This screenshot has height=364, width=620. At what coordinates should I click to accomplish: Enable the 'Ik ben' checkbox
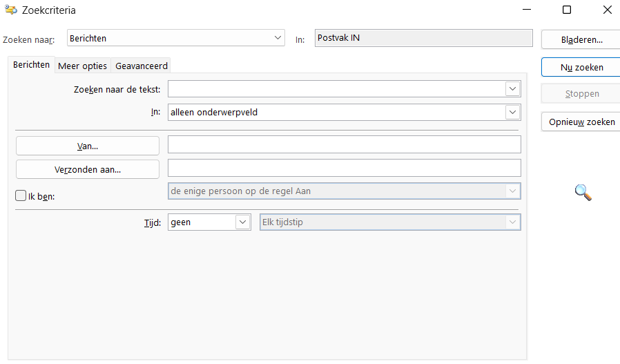[21, 196]
